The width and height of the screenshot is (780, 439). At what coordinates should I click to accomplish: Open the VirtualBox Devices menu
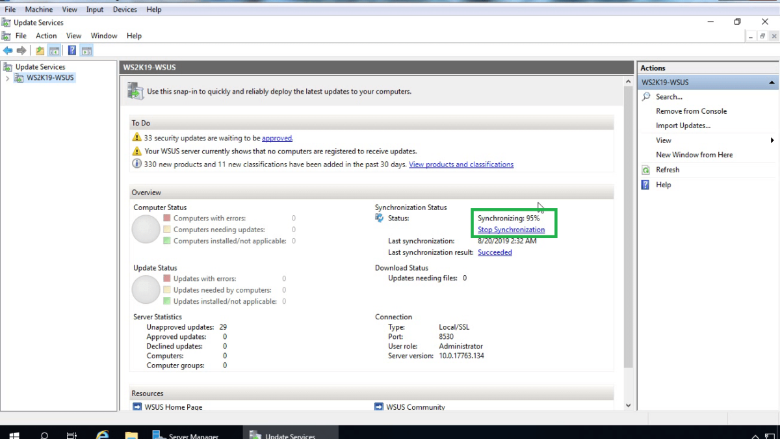tap(125, 10)
